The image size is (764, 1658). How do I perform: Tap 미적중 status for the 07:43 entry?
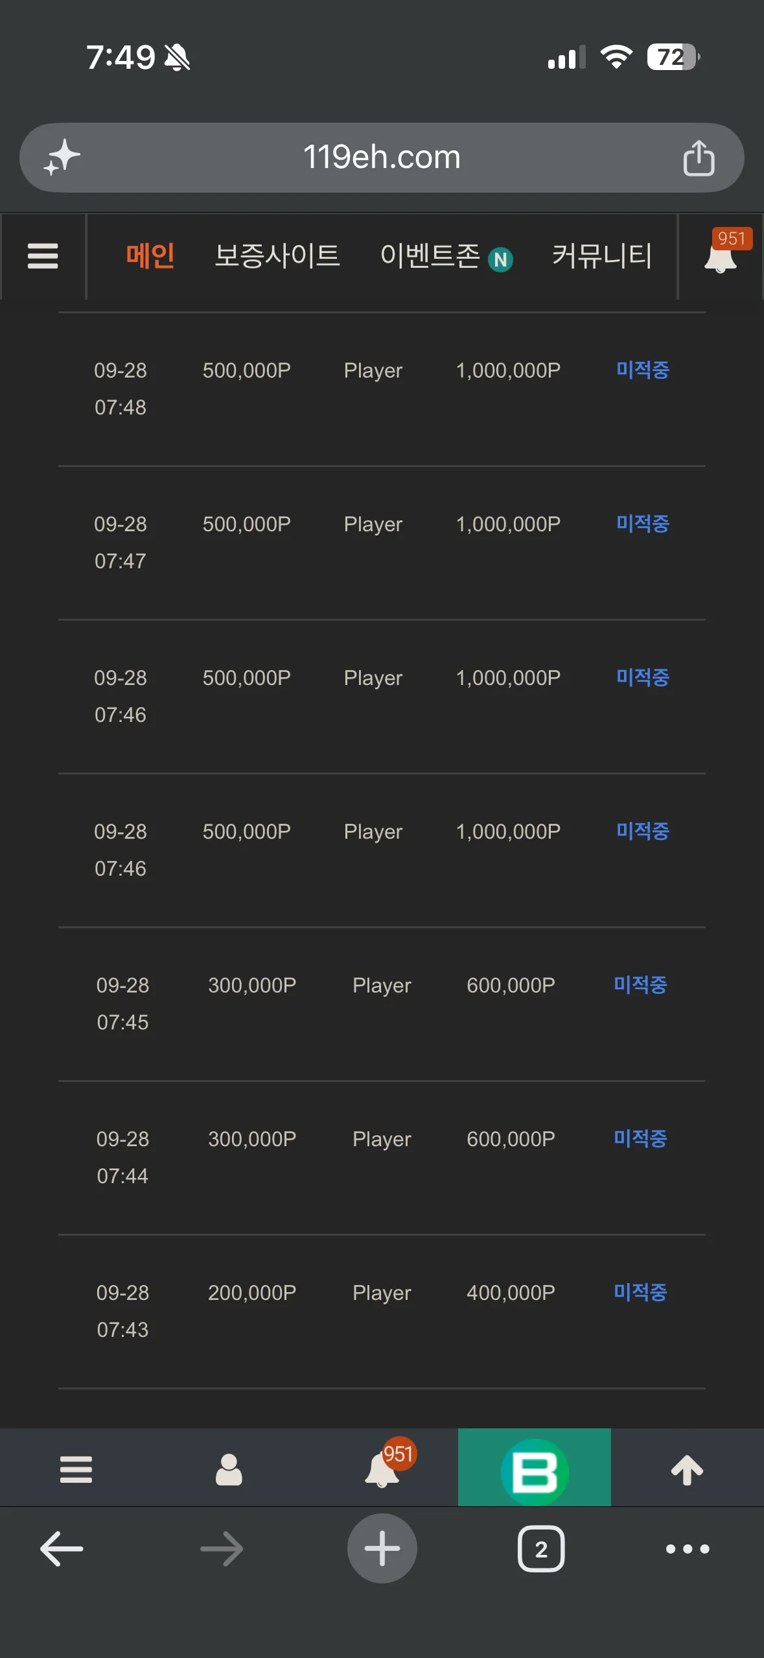(640, 1292)
